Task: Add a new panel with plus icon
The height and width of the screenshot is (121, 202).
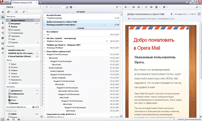Action: 3,53
